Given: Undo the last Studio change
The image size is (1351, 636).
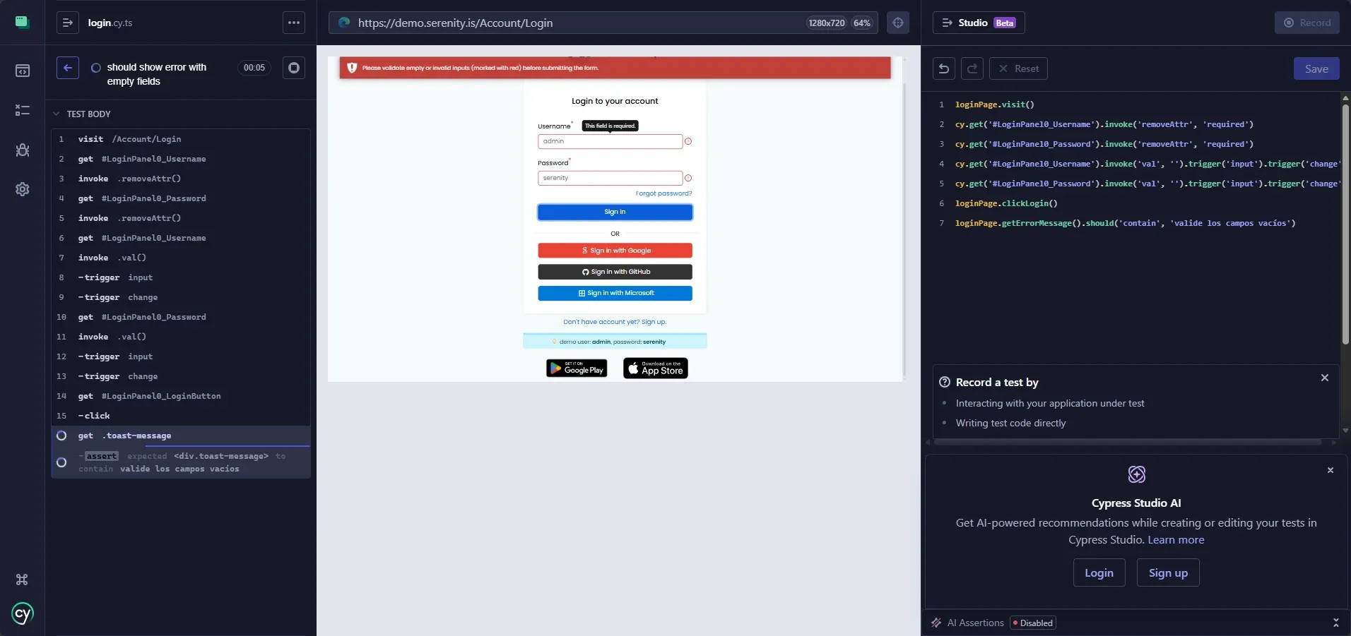Looking at the screenshot, I should pos(944,68).
